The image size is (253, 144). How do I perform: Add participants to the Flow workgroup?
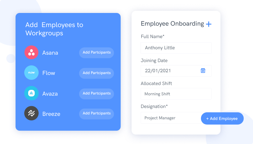point(97,73)
